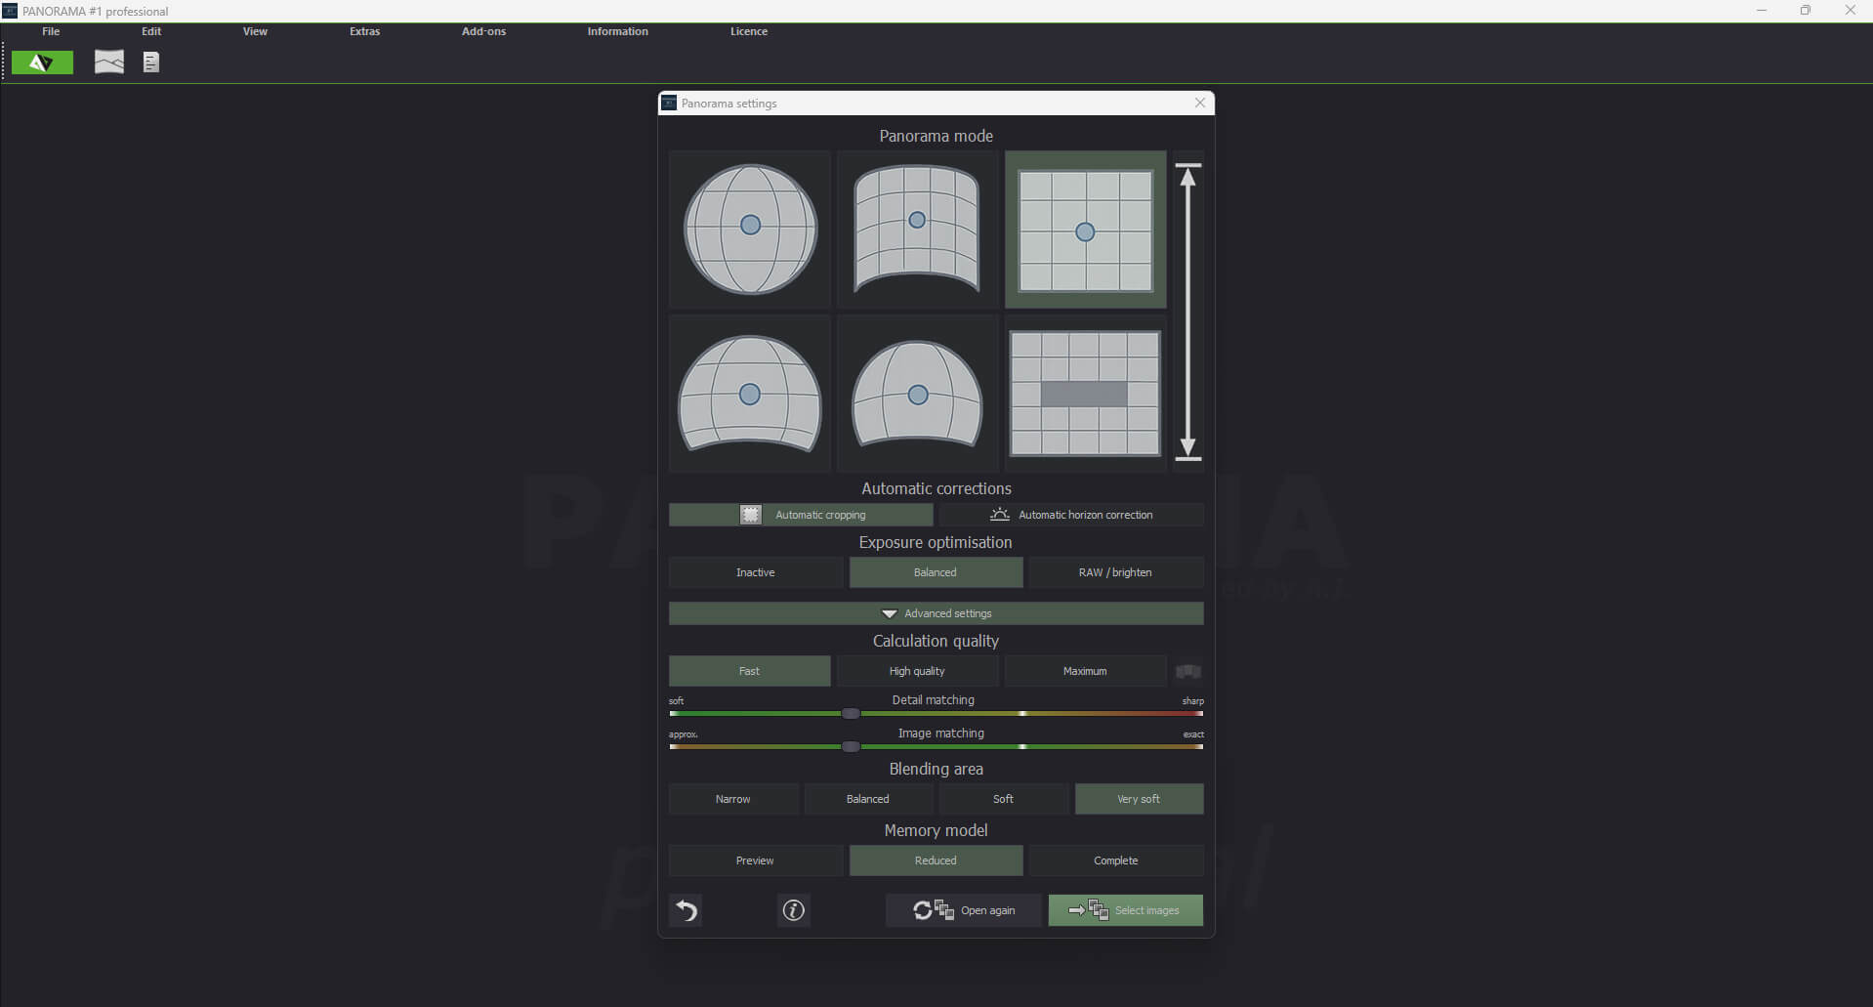The width and height of the screenshot is (1873, 1007).
Task: Open the information circle icon
Action: pyautogui.click(x=793, y=910)
